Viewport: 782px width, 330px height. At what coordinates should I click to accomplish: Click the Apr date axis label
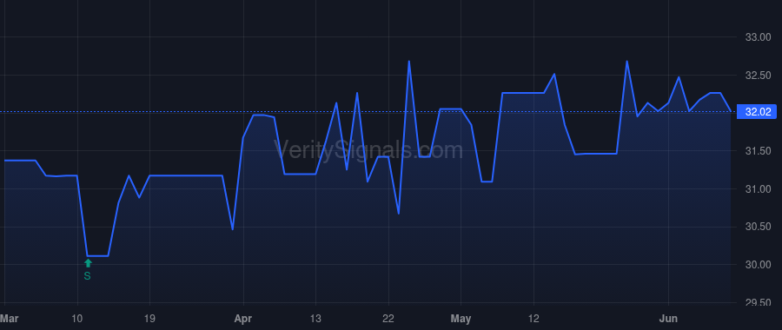243,319
